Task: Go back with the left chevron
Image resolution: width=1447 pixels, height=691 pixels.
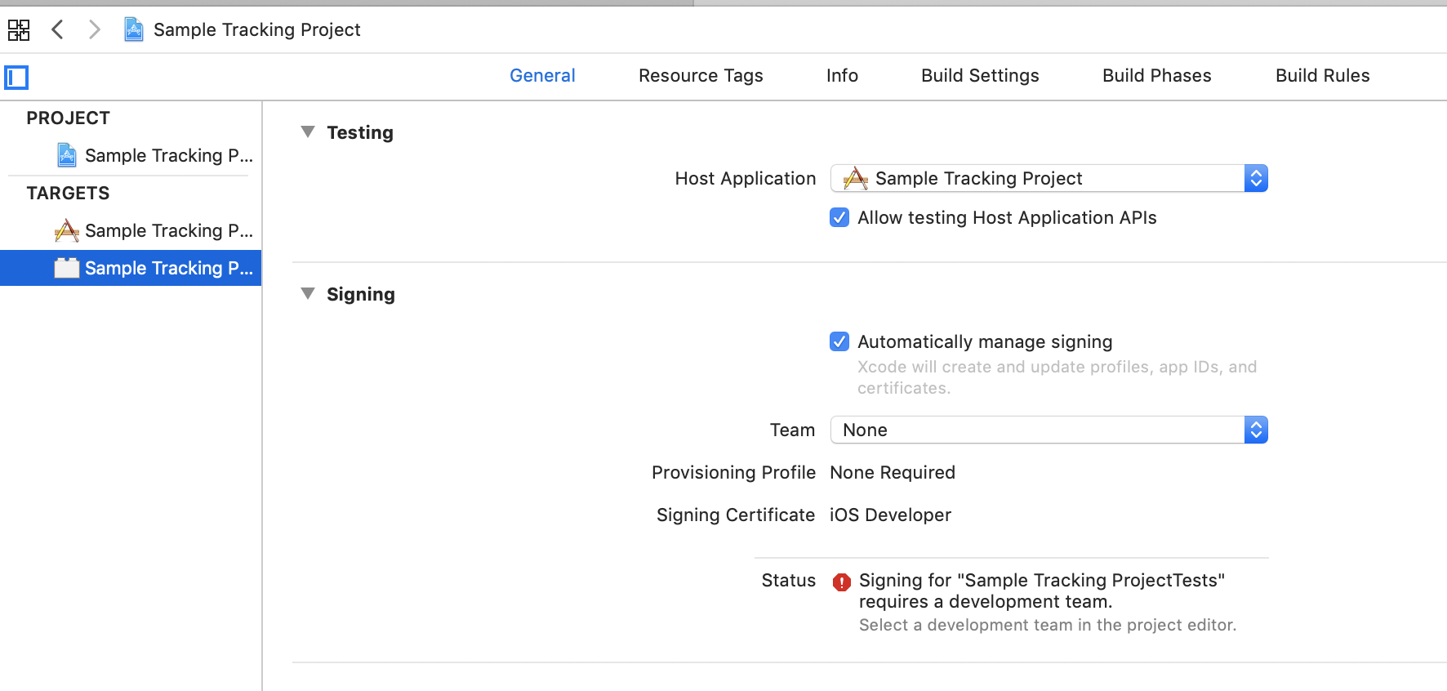Action: 57,30
